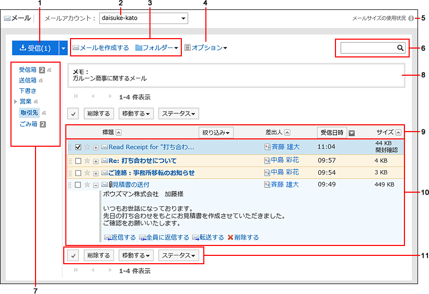Open the bottom ステータス dropdown
Image resolution: width=429 pixels, height=294 pixels.
179,255
